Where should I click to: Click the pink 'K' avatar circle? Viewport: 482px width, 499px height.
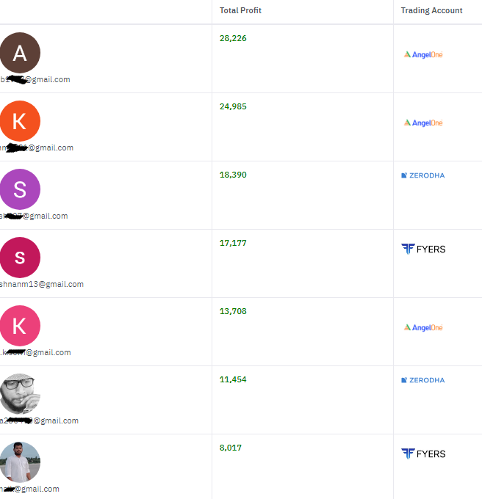[20, 326]
